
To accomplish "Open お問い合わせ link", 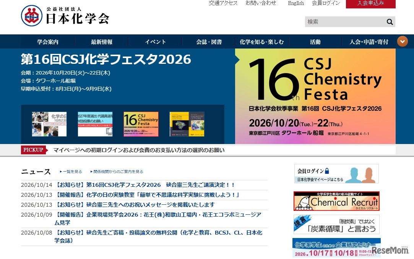I will click(261, 3).
